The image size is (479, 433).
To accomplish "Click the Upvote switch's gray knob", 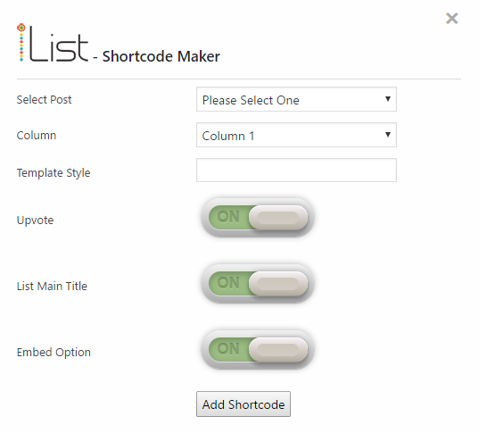I will tap(278, 218).
